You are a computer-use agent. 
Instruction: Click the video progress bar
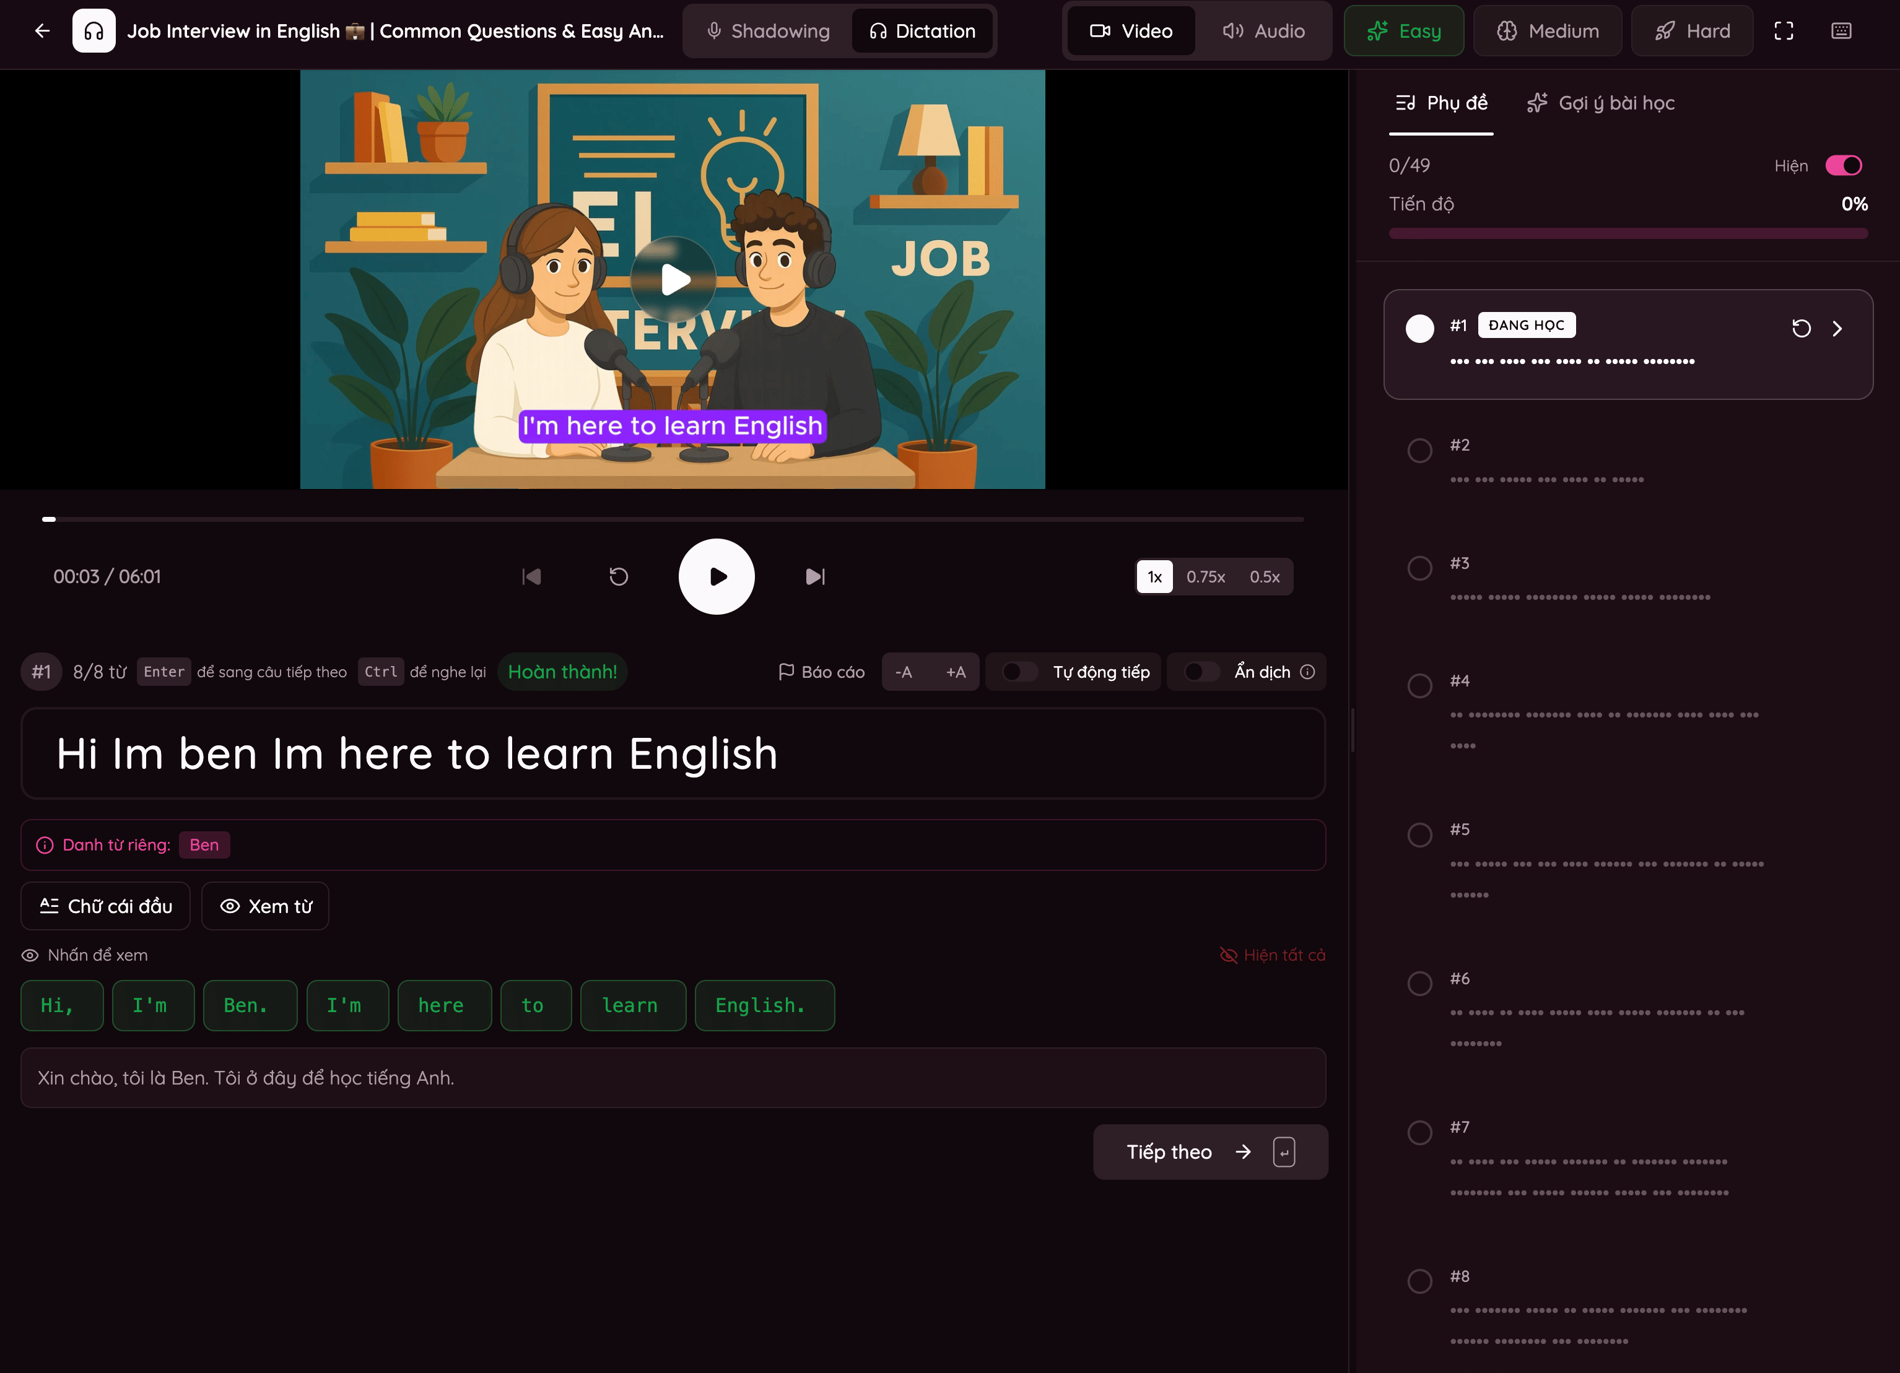(x=673, y=519)
